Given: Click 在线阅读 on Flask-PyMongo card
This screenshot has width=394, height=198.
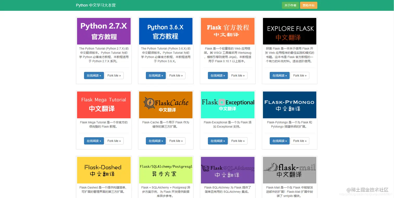Looking at the screenshot, I should tap(280, 141).
